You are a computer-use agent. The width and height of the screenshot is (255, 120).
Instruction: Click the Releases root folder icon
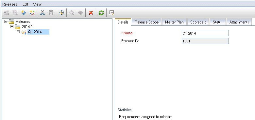click(x=11, y=22)
